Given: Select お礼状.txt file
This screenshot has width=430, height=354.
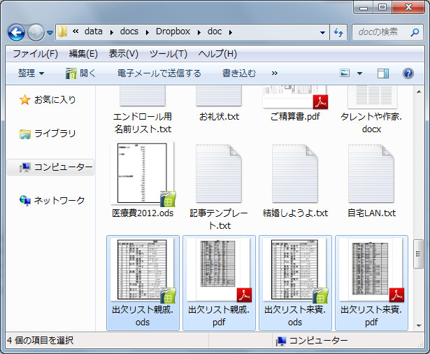Looking at the screenshot, I should pyautogui.click(x=219, y=104).
